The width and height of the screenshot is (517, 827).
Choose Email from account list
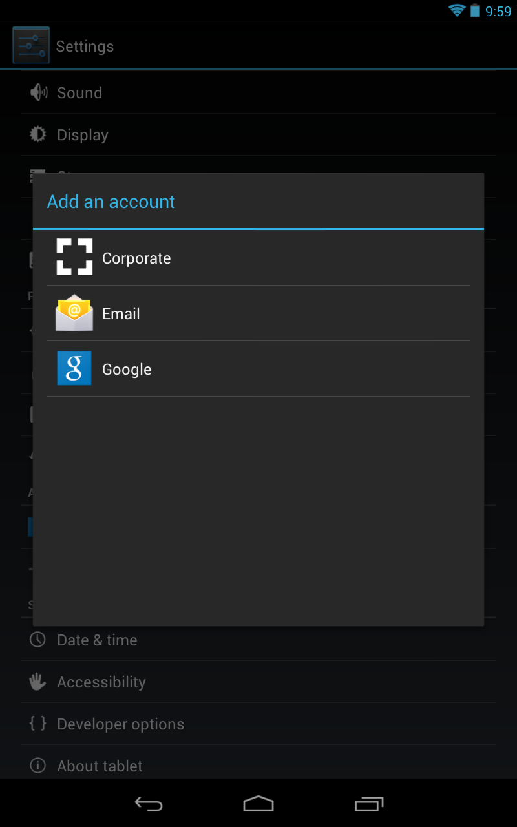click(x=258, y=313)
